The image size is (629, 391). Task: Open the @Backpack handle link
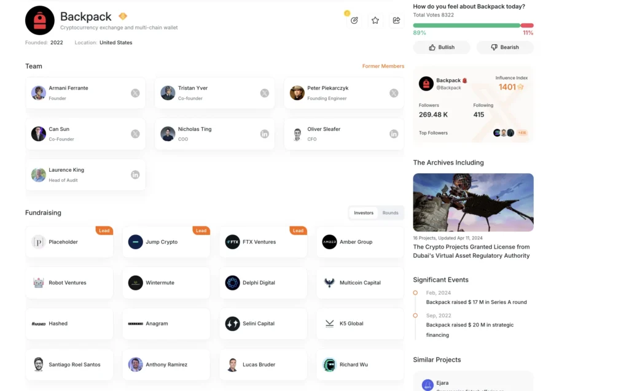point(448,88)
